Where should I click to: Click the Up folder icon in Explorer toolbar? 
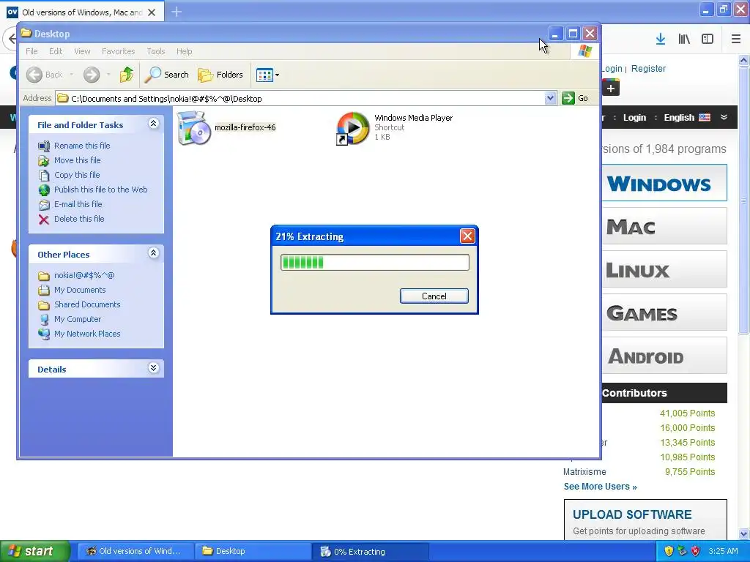click(x=126, y=75)
